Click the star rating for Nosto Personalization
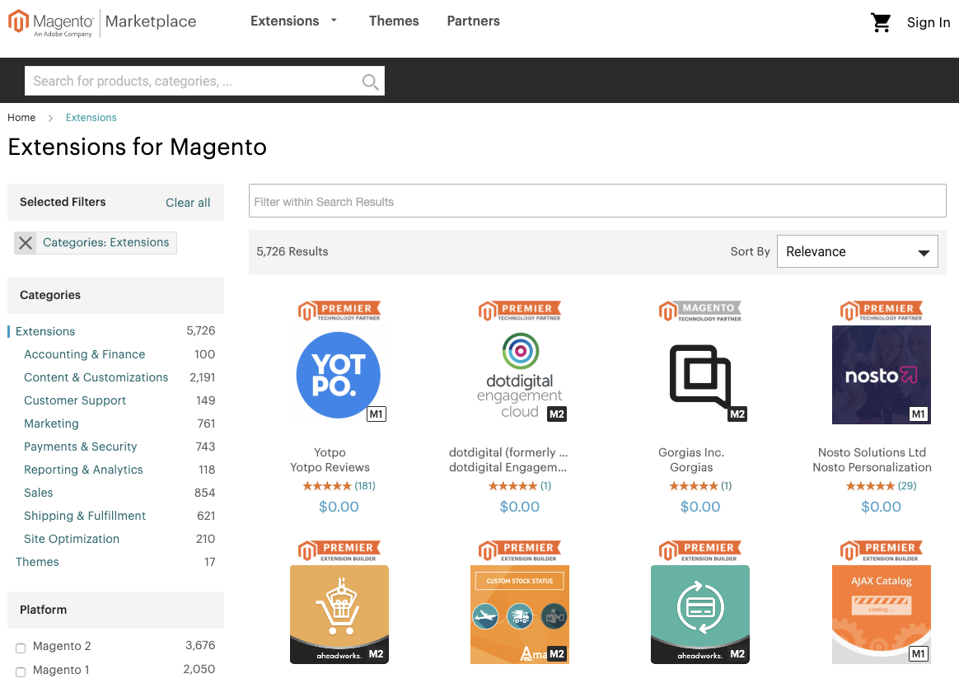The height and width of the screenshot is (683, 959). pos(870,486)
